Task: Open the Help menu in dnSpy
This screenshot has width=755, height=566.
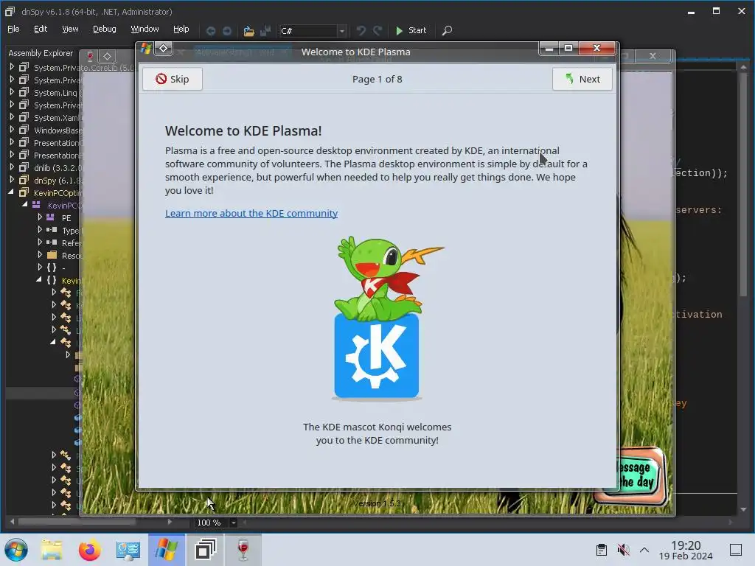Action: [x=181, y=29]
